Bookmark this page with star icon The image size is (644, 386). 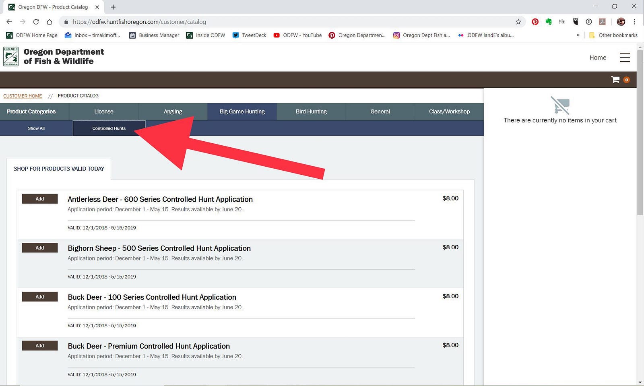pyautogui.click(x=518, y=22)
